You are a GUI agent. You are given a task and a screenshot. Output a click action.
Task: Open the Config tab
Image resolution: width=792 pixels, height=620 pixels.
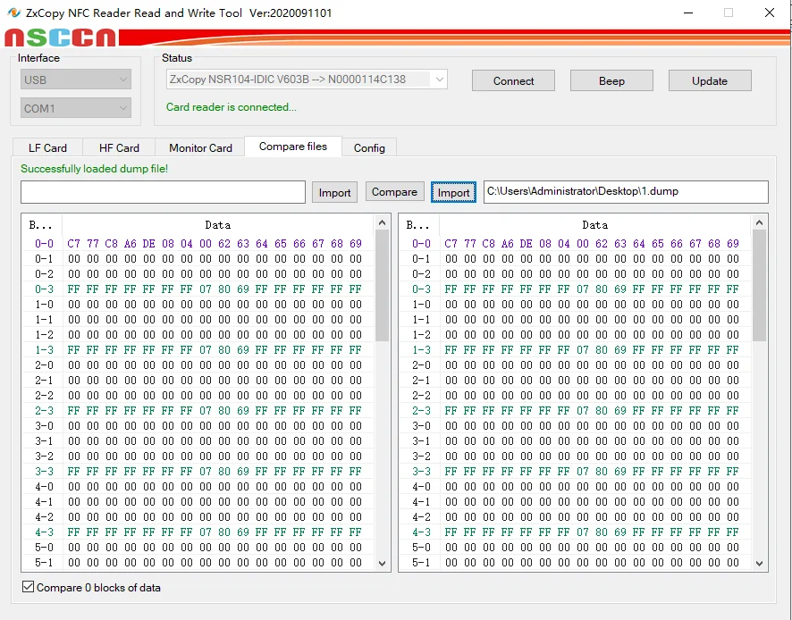point(369,148)
